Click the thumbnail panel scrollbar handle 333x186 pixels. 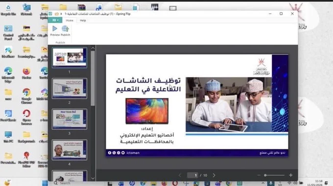[x=93, y=78]
